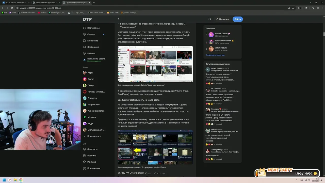
Task: Open Akakiy Churban popular comment
Action: 223,75
